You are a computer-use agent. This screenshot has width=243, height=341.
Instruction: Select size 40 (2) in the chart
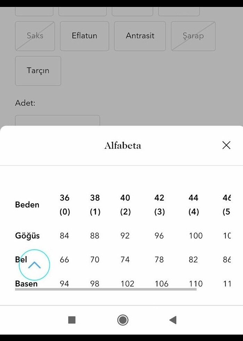click(x=125, y=205)
